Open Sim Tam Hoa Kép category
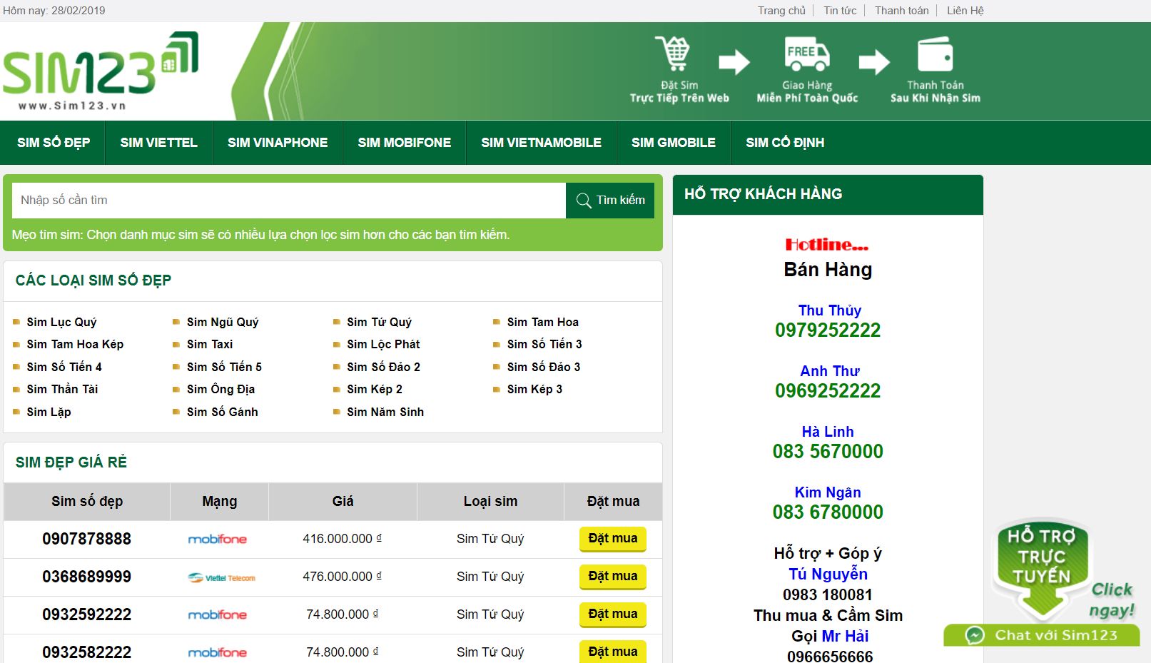The width and height of the screenshot is (1151, 663). (75, 345)
